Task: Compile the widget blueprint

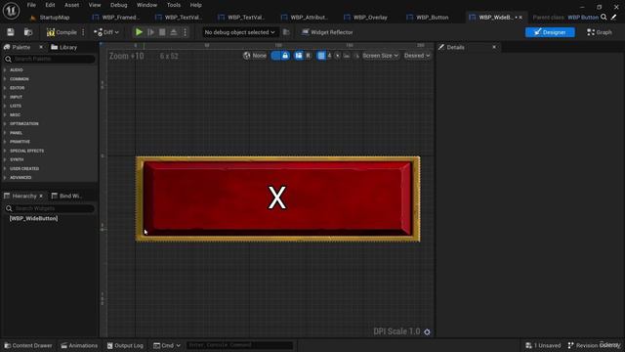Action: [x=62, y=32]
